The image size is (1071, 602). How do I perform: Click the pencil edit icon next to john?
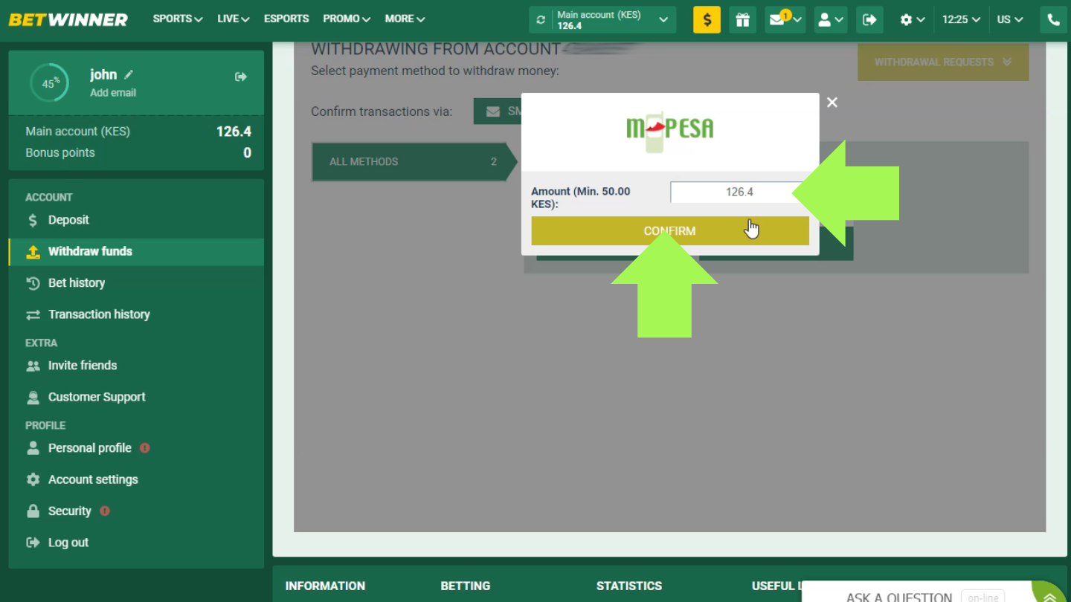pos(129,74)
